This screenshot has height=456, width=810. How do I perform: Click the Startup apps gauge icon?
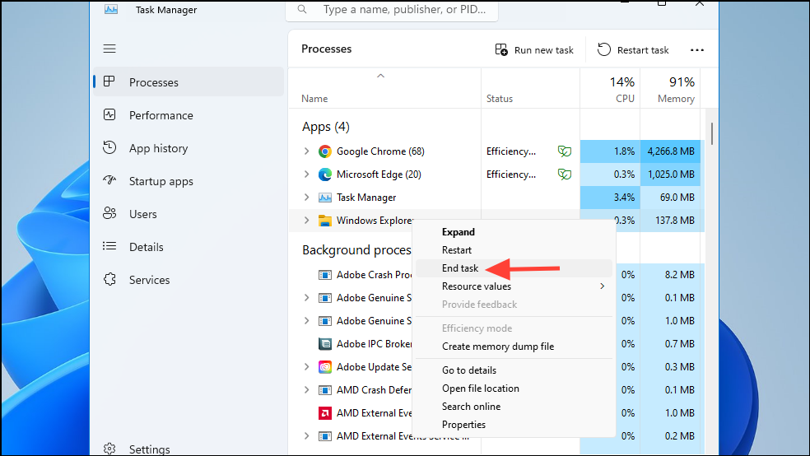tap(109, 180)
